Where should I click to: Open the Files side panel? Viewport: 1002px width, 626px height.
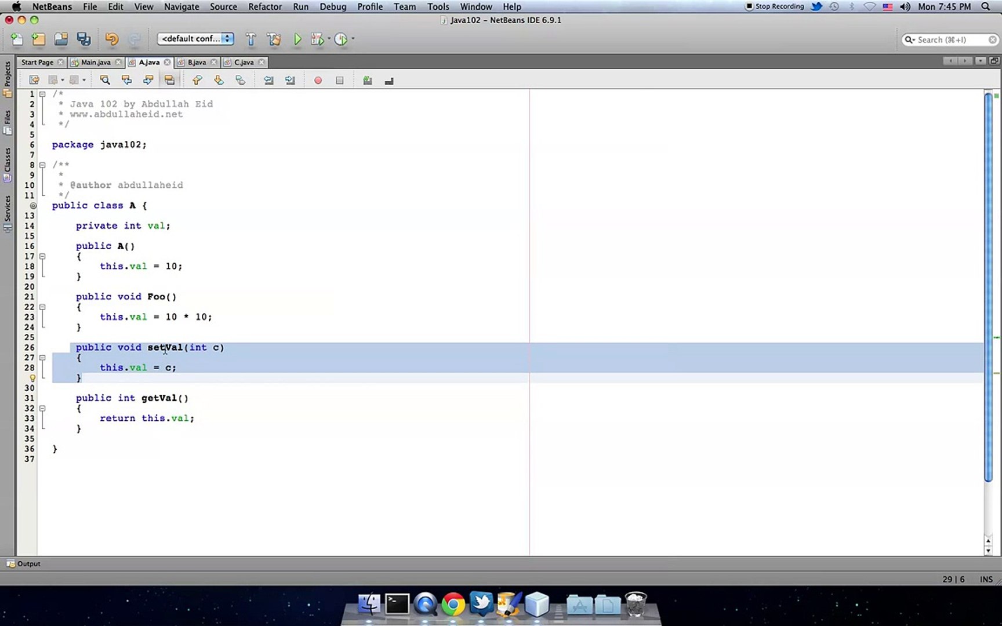[x=8, y=122]
